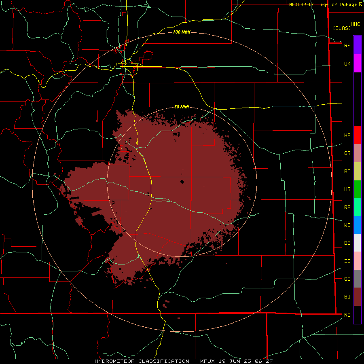Click the BI legend label
364x364 pixels.
(347, 297)
